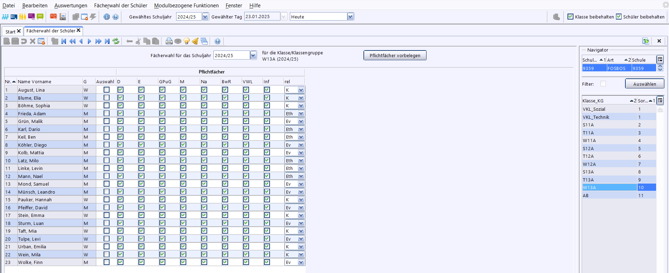Click the next record arrow icon
The image size is (669, 273).
point(90,41)
